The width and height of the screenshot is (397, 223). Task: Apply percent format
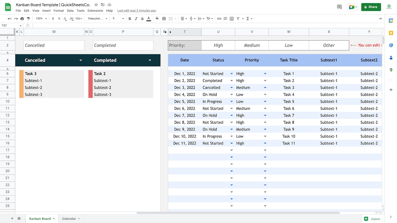coord(59,19)
